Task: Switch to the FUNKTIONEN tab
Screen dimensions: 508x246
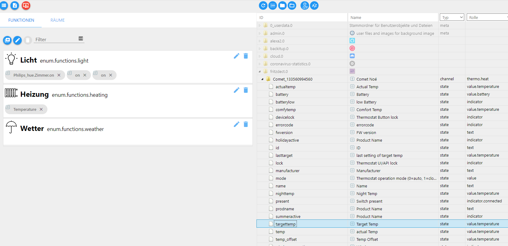Action: pyautogui.click(x=21, y=20)
